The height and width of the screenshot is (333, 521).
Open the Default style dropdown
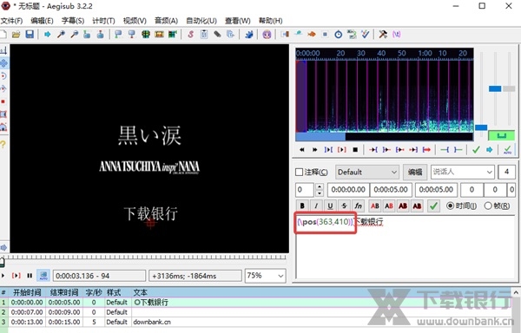point(367,173)
